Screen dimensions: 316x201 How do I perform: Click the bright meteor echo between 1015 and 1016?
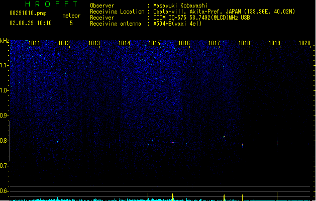[172, 143]
